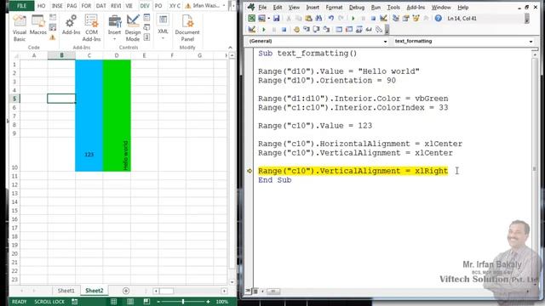The width and height of the screenshot is (545, 306).
Task: Open Visual Basic editor from the Excel ribbon
Action: pyautogui.click(x=20, y=28)
